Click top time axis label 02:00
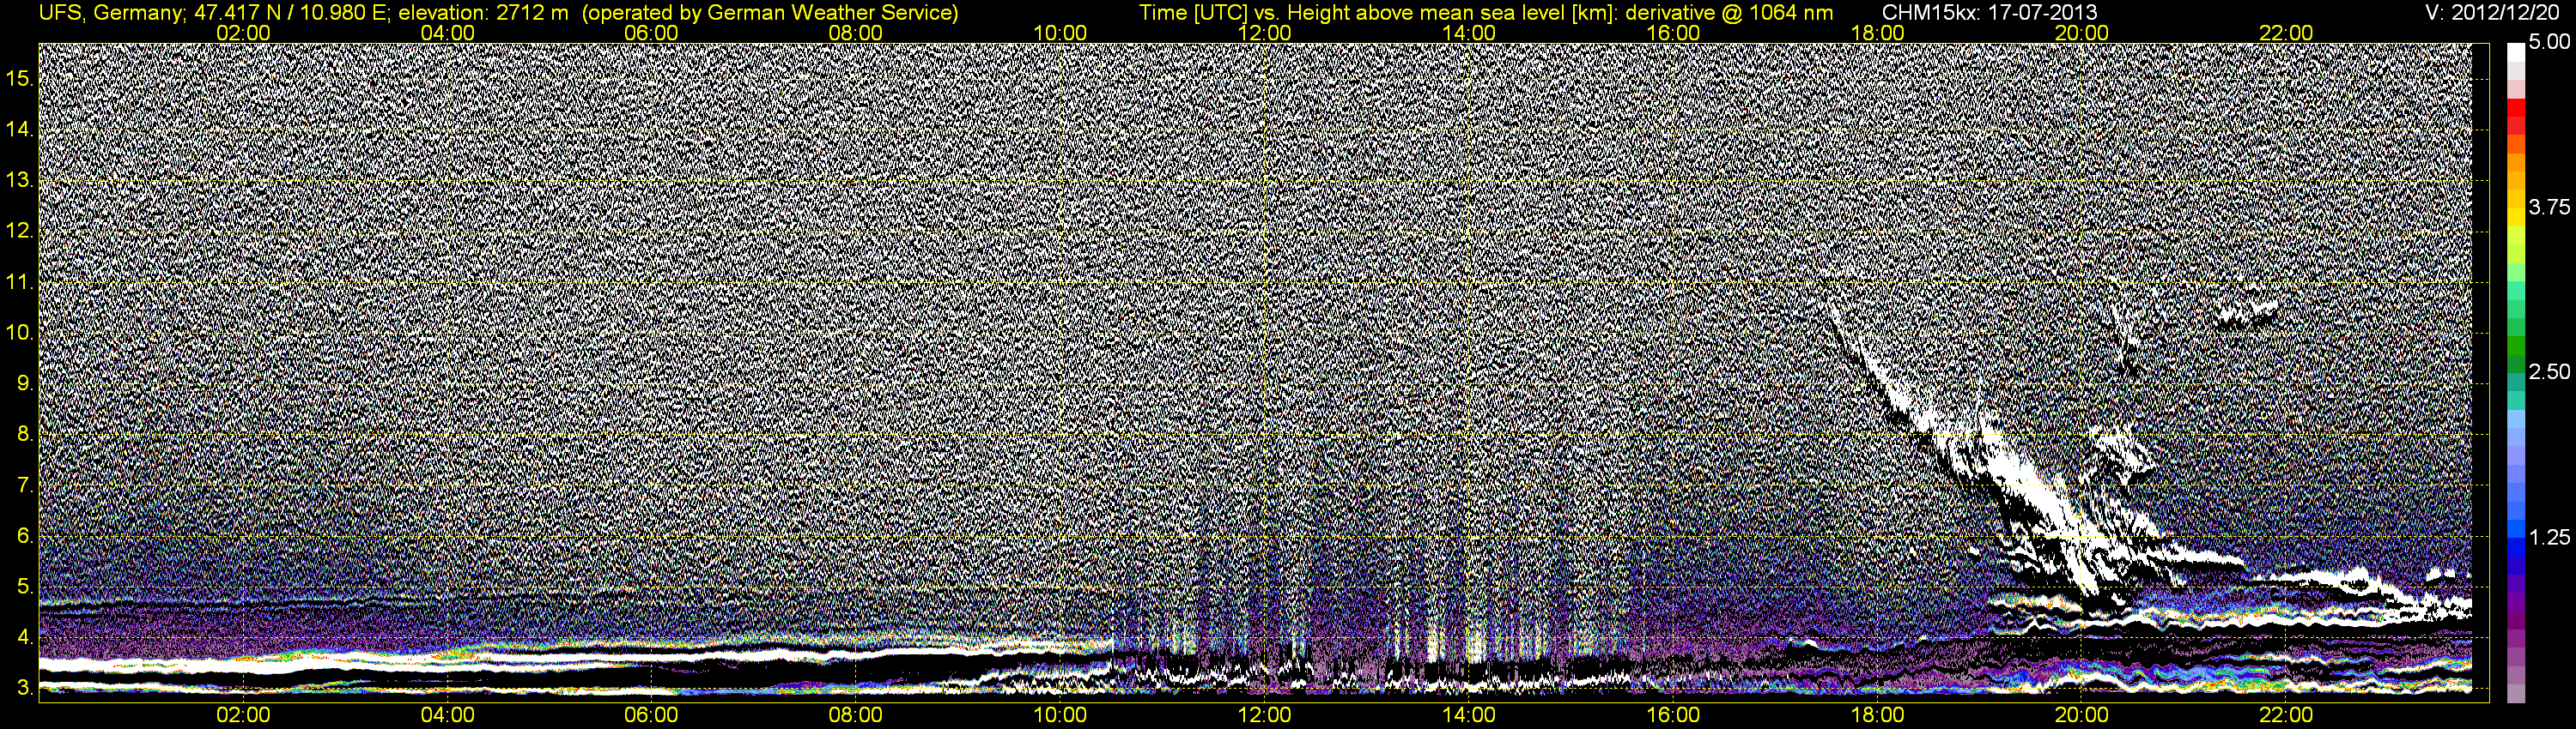The image size is (2576, 729). tap(243, 33)
